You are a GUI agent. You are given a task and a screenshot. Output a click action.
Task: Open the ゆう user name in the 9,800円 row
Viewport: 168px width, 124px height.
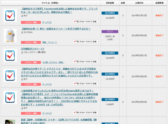tap(26, 108)
